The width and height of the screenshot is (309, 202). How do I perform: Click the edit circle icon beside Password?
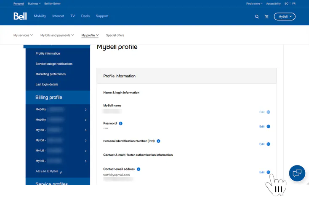pyautogui.click(x=269, y=127)
